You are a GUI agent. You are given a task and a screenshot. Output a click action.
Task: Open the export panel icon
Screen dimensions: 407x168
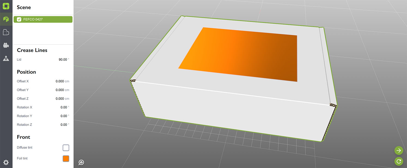point(6,58)
